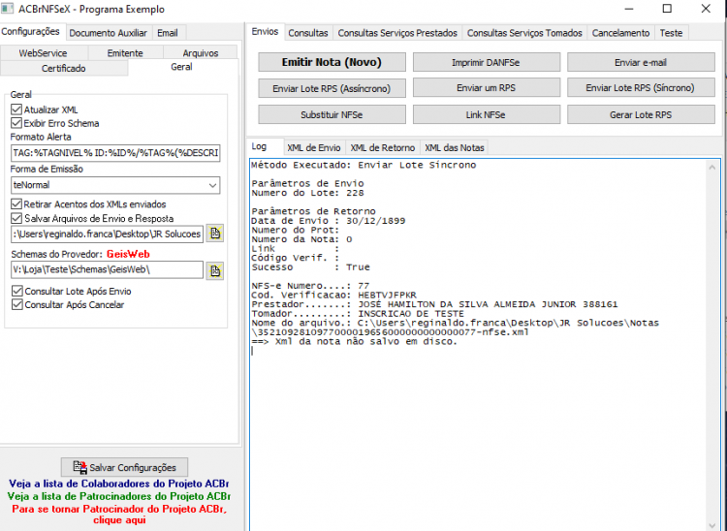Uncheck Atualizar XML checkbox

click(16, 109)
